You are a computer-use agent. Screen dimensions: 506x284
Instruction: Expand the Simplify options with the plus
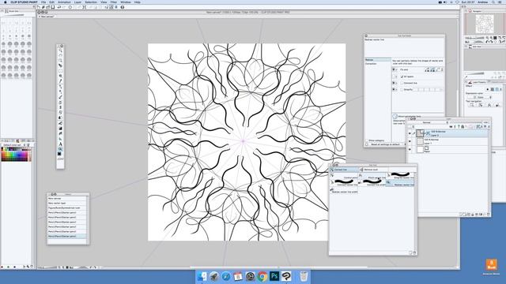click(x=396, y=89)
